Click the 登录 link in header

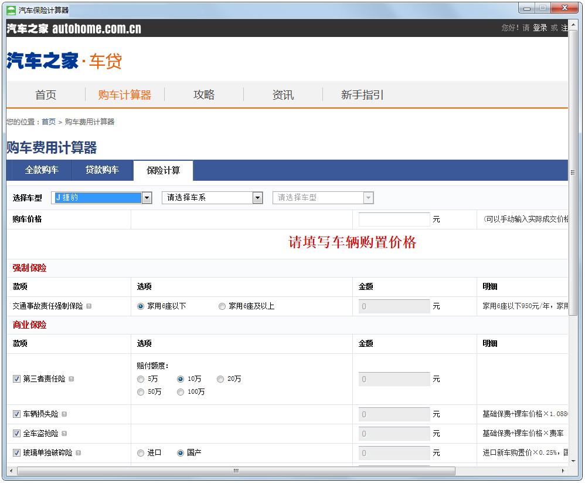(x=540, y=28)
